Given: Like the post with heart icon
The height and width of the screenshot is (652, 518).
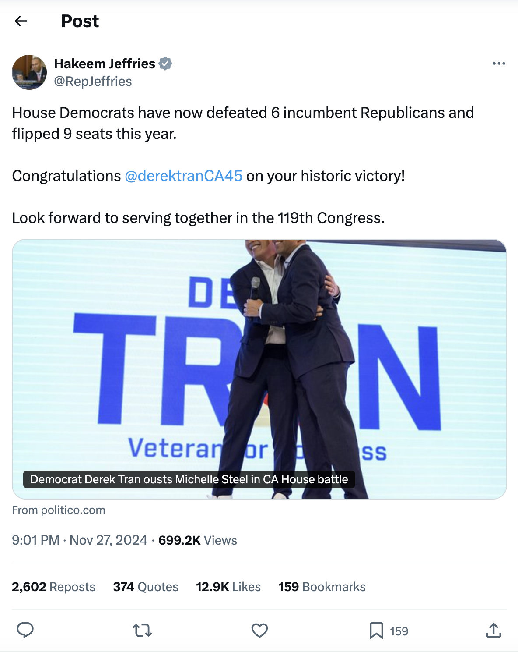Looking at the screenshot, I should (259, 631).
